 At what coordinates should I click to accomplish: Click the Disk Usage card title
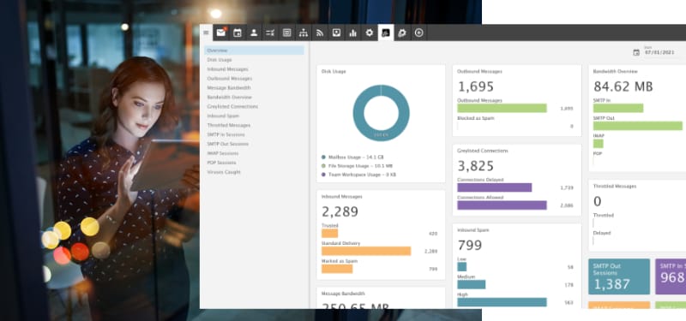(334, 71)
